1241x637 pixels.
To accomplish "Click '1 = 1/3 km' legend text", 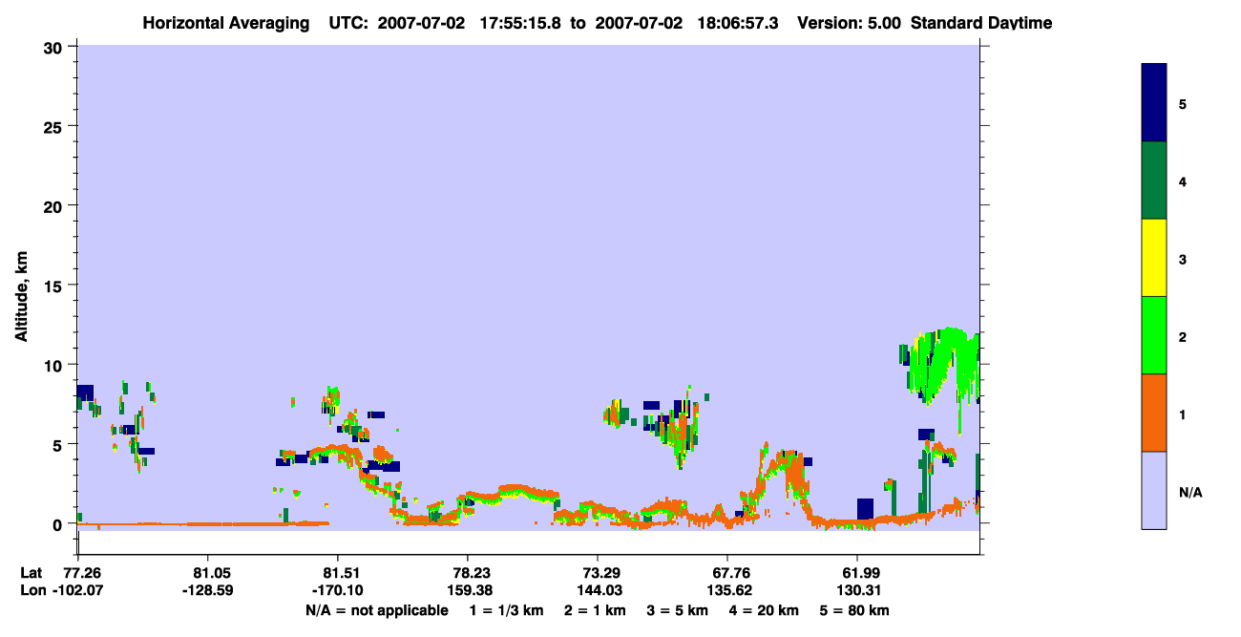I will [507, 610].
